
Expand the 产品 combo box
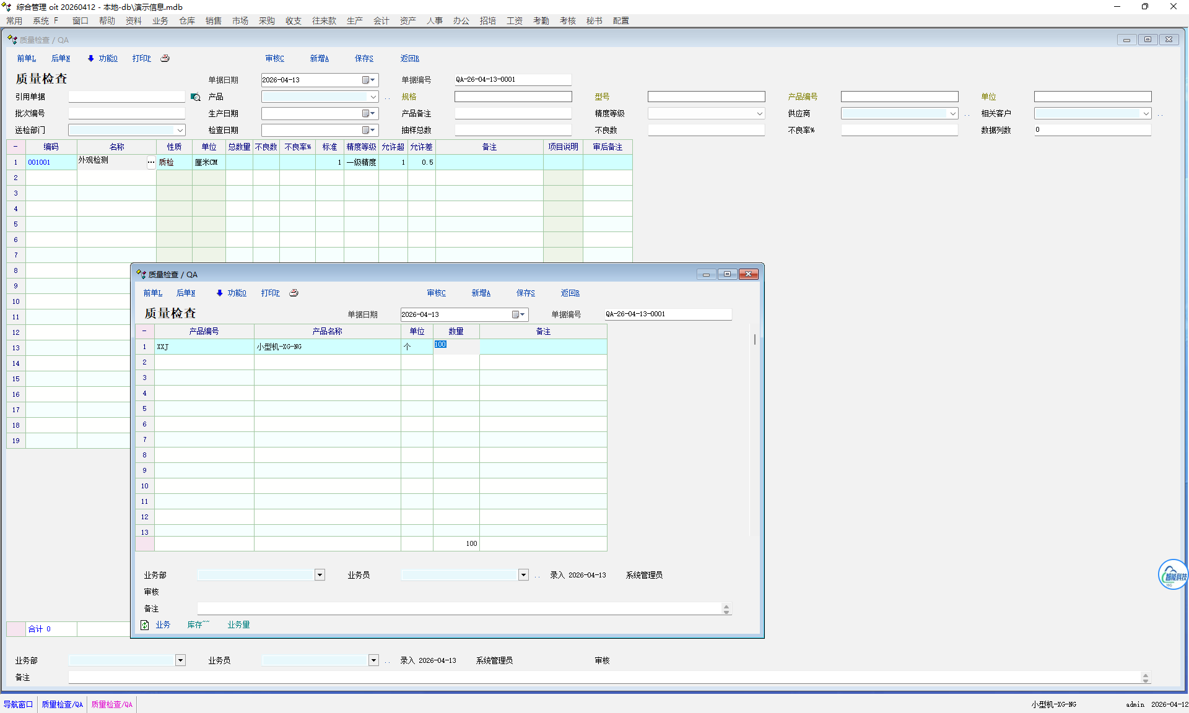pyautogui.click(x=373, y=97)
